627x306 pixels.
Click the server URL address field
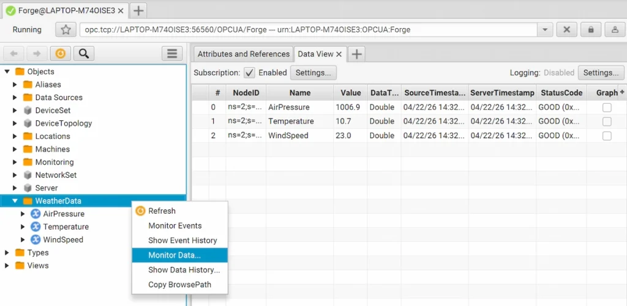click(x=309, y=30)
